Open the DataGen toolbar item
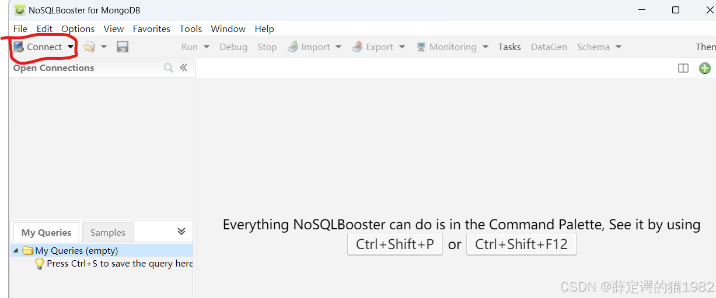 tap(549, 47)
